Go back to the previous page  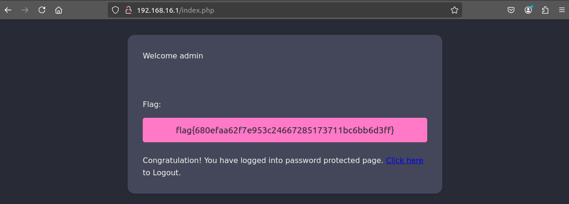coord(8,10)
